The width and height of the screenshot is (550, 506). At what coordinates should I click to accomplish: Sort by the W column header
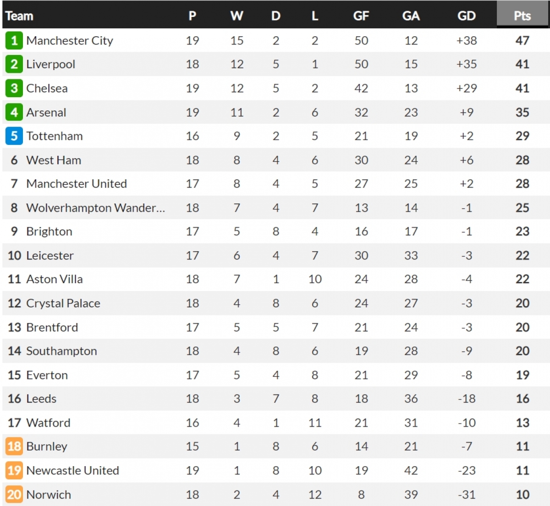(x=236, y=16)
